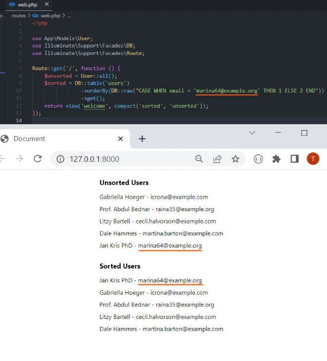The image size is (327, 361).
Task: Open the orange T profile avatar
Action: (313, 159)
